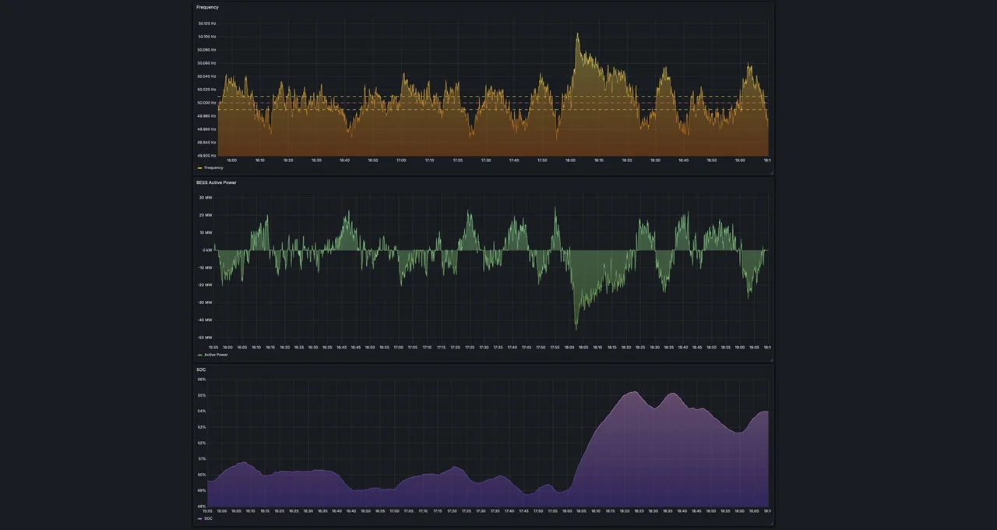Click the deepest Active Power dip near -45 MW
The height and width of the screenshot is (530, 997).
576,328
